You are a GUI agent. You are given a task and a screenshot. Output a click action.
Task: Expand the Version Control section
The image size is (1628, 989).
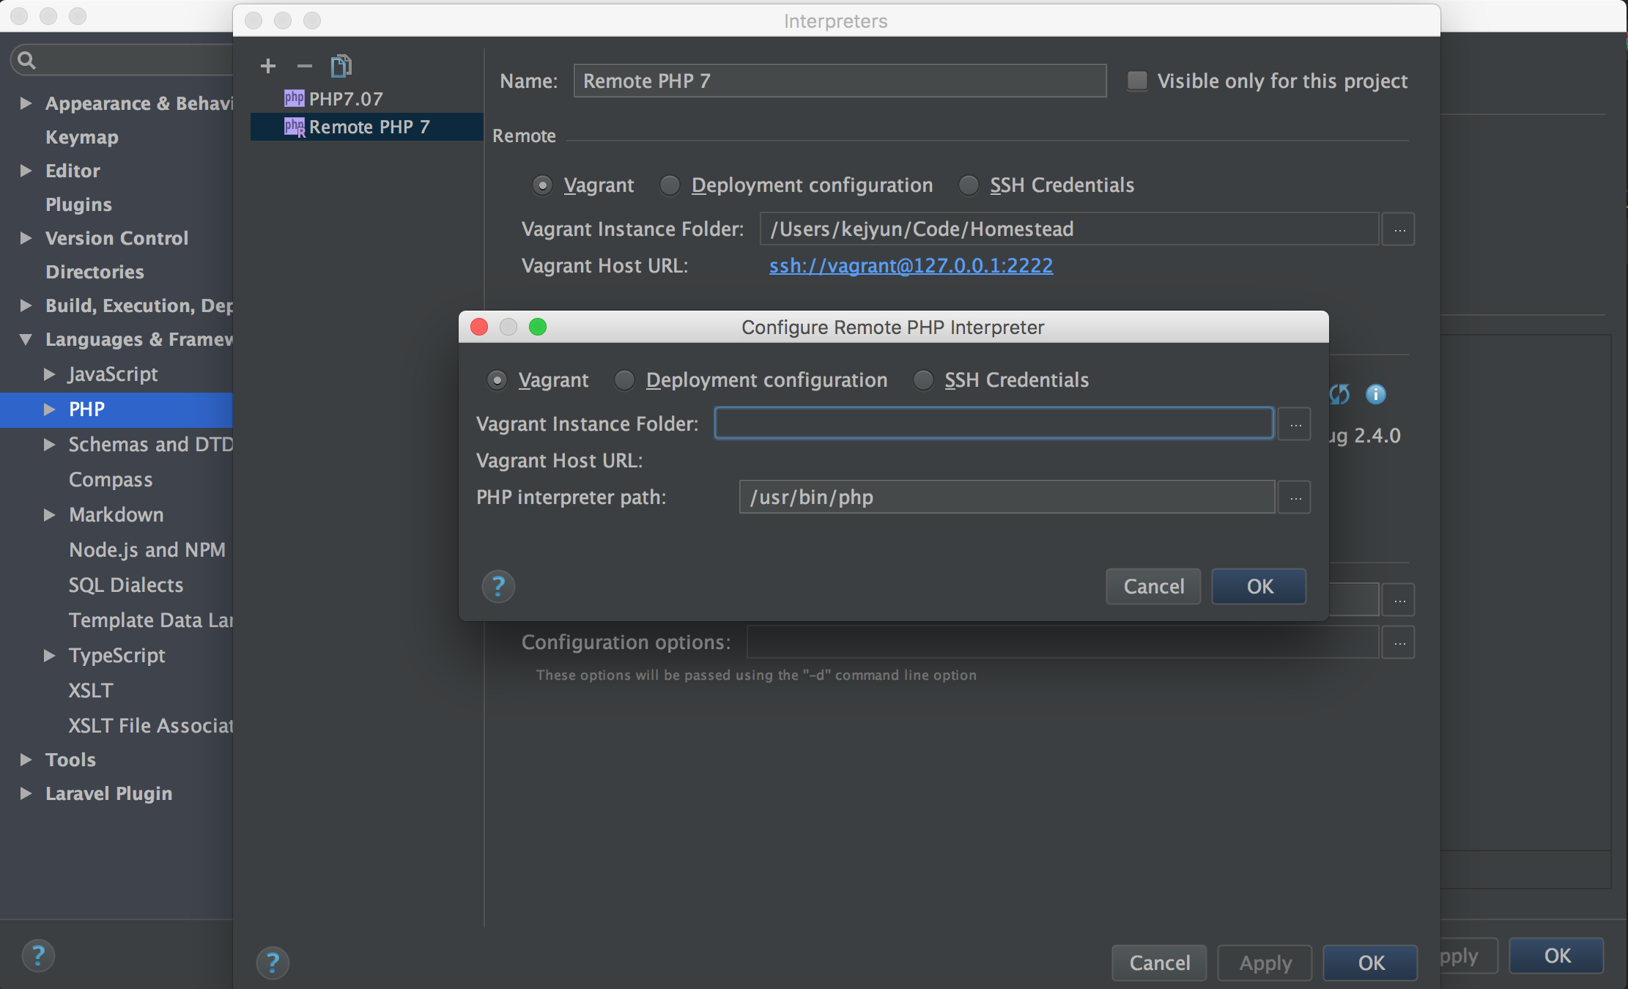(x=26, y=238)
